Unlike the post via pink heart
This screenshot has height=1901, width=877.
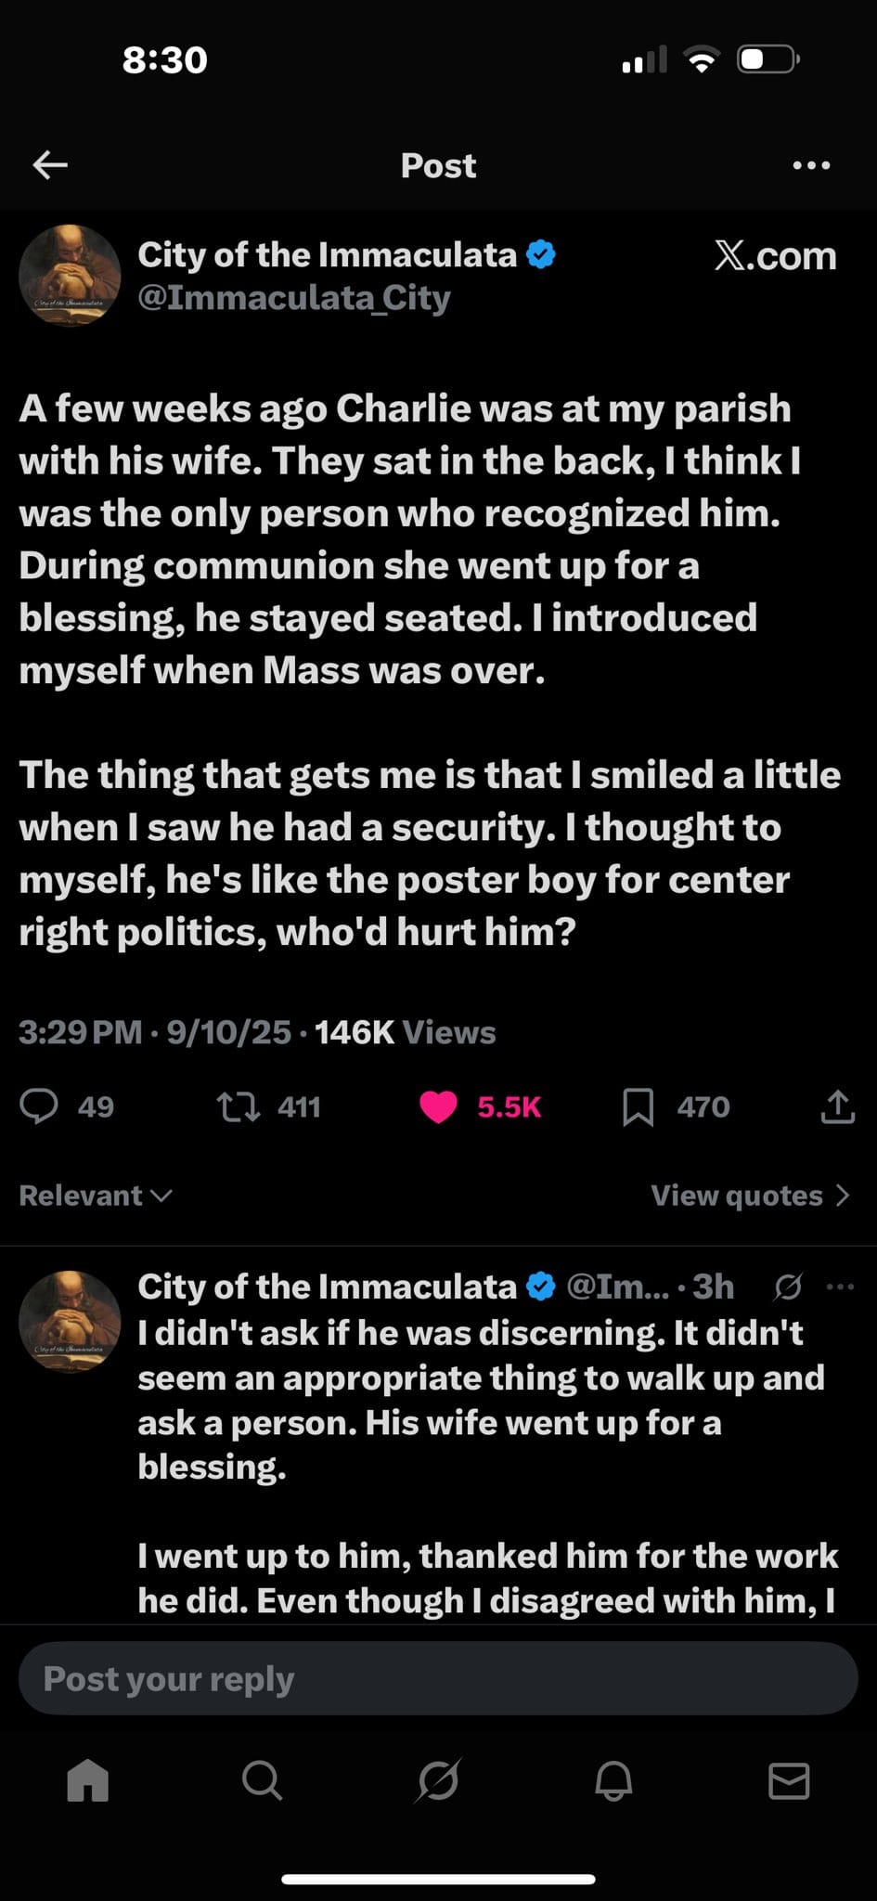coord(439,1106)
